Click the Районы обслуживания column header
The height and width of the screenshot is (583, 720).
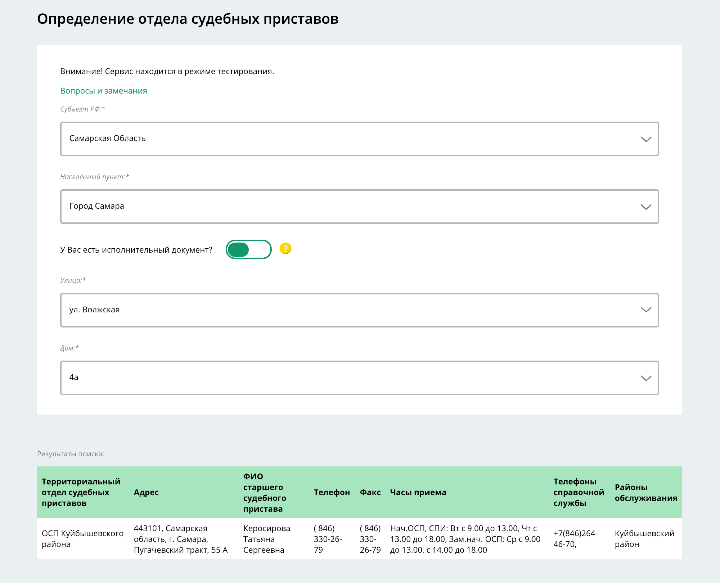tap(645, 493)
